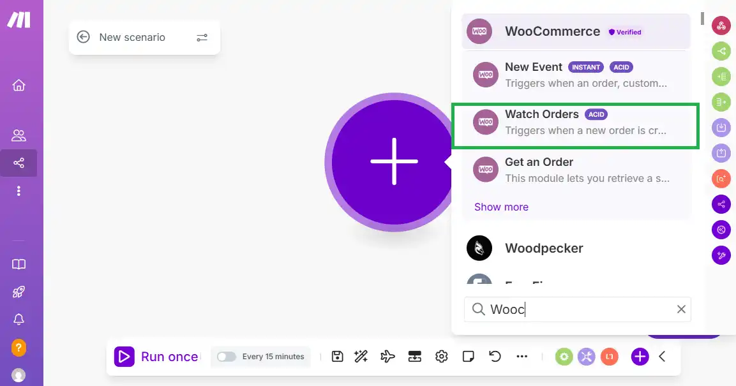736x386 pixels.
Task: Choose the Watch Orders module
Action: pyautogui.click(x=576, y=122)
